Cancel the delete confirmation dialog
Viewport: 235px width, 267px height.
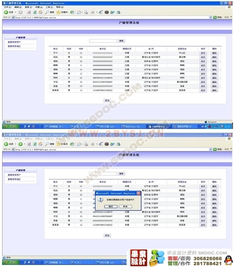[x=125, y=206]
